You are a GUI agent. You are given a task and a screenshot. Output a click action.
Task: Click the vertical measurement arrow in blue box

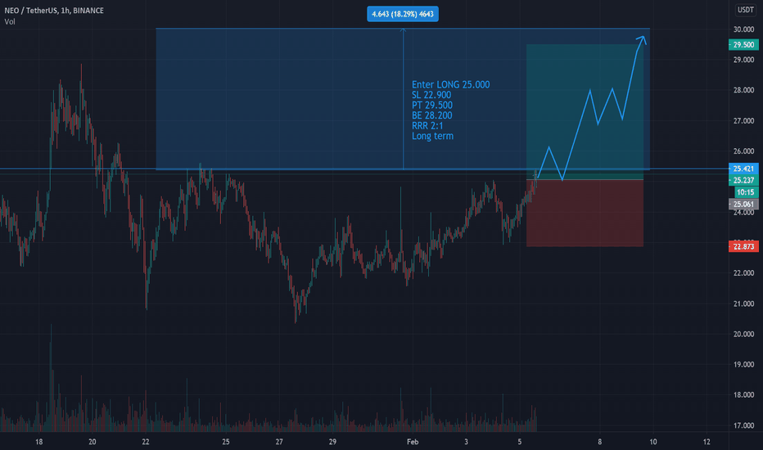pyautogui.click(x=403, y=99)
